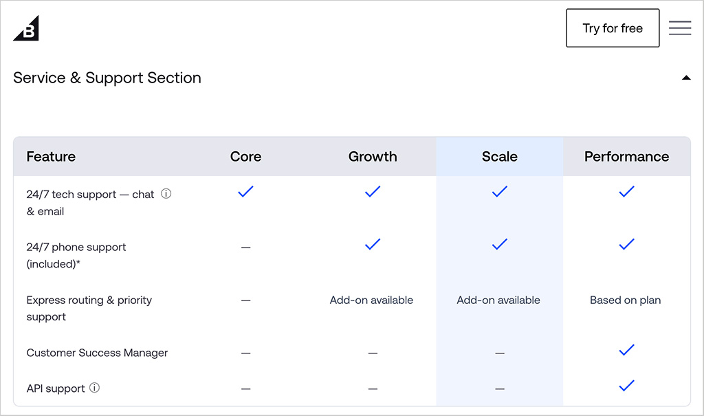The height and width of the screenshot is (416, 704).
Task: Click Scale dash for API support
Action: pyautogui.click(x=500, y=388)
